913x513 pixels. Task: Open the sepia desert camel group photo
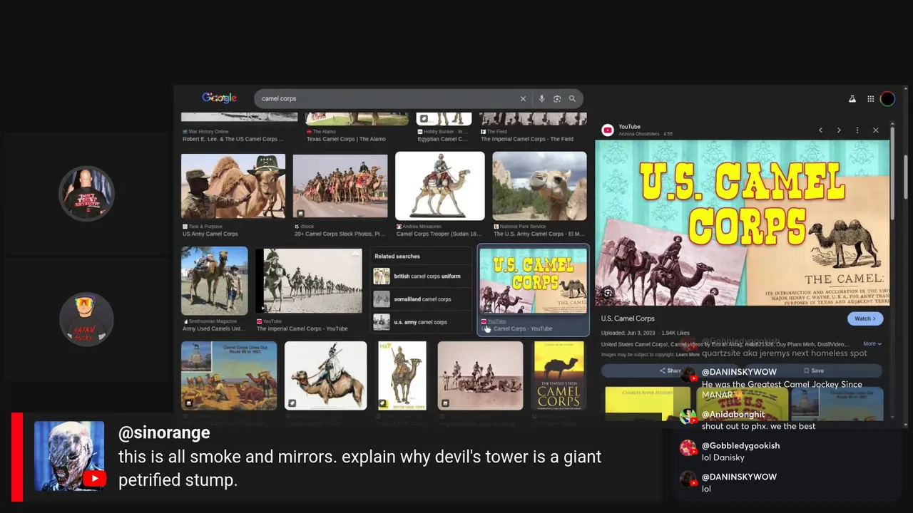pyautogui.click(x=480, y=375)
